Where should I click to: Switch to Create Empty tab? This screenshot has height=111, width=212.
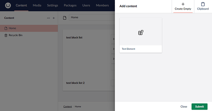[183, 6]
